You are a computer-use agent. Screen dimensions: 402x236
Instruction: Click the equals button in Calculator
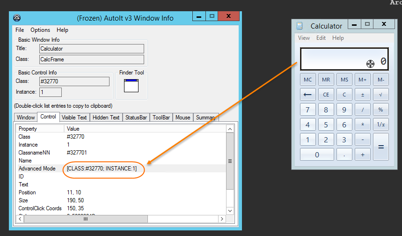pyautogui.click(x=381, y=147)
